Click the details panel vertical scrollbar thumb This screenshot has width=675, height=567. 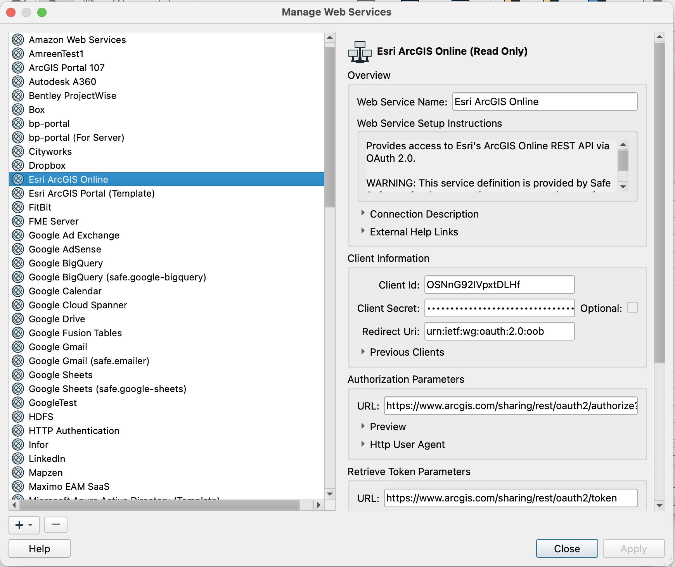pos(659,202)
